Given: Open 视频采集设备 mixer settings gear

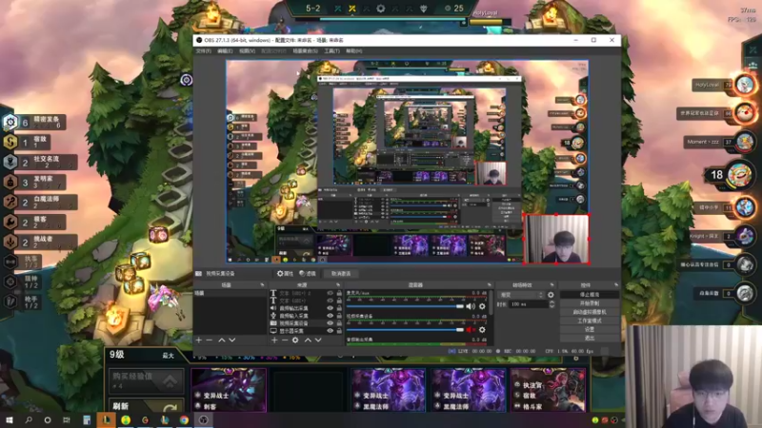Looking at the screenshot, I should 482,330.
